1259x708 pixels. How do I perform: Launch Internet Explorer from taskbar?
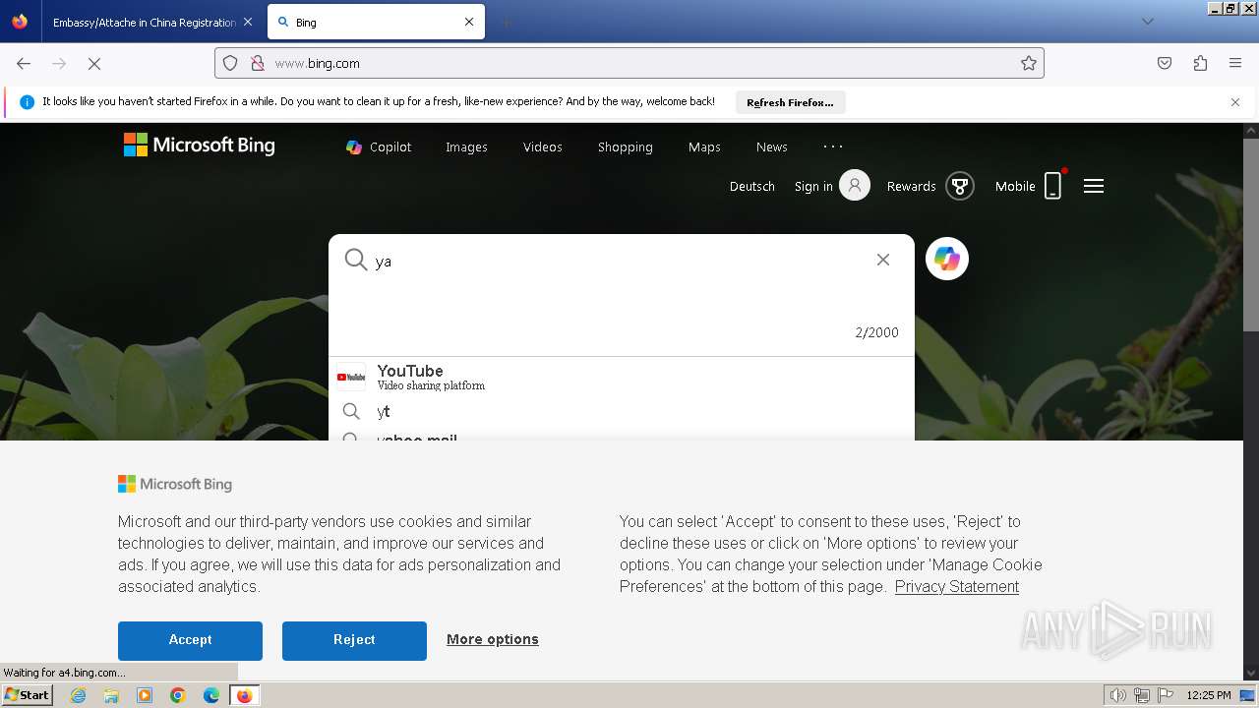78,695
